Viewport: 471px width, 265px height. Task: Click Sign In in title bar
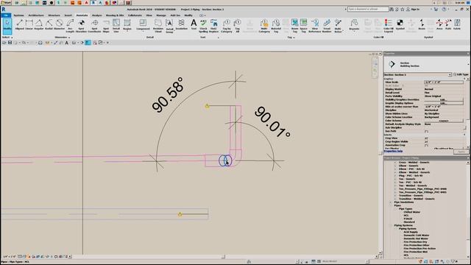coord(415,10)
